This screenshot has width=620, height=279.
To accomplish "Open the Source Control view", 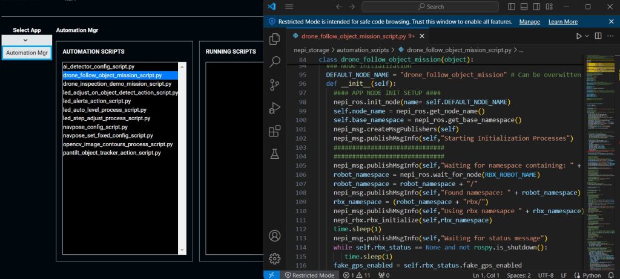I will (275, 85).
